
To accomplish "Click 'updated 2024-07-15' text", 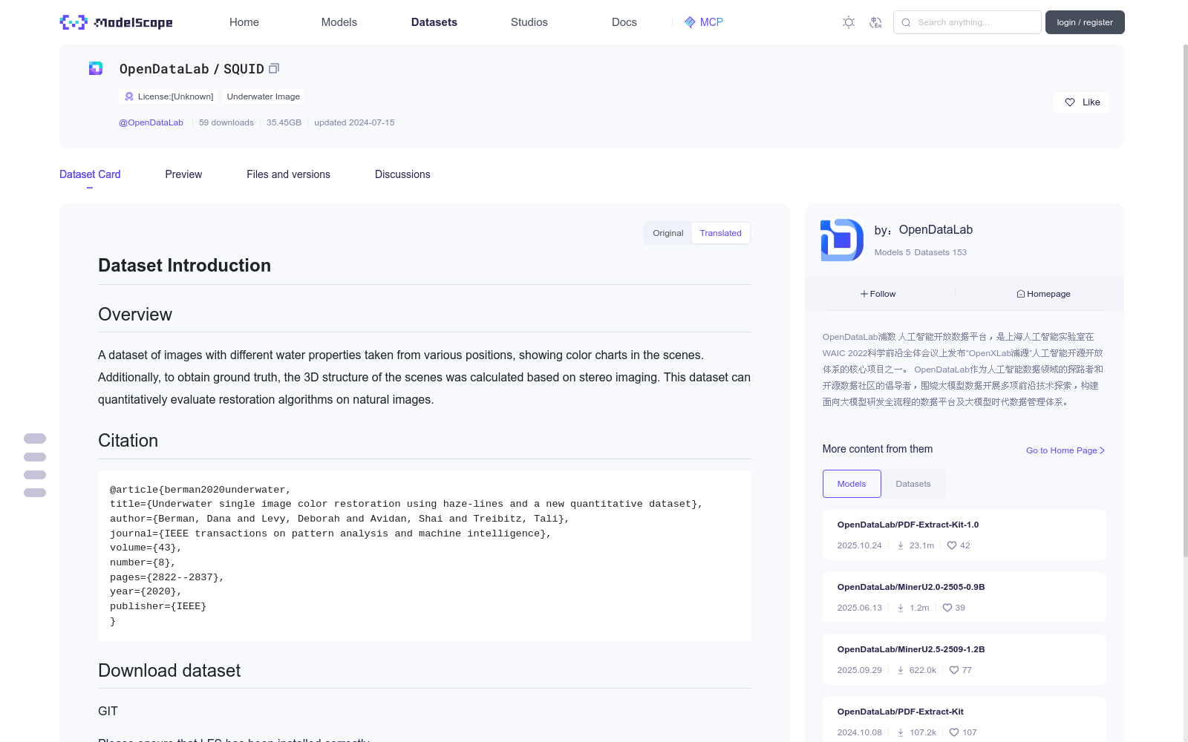I will [354, 122].
